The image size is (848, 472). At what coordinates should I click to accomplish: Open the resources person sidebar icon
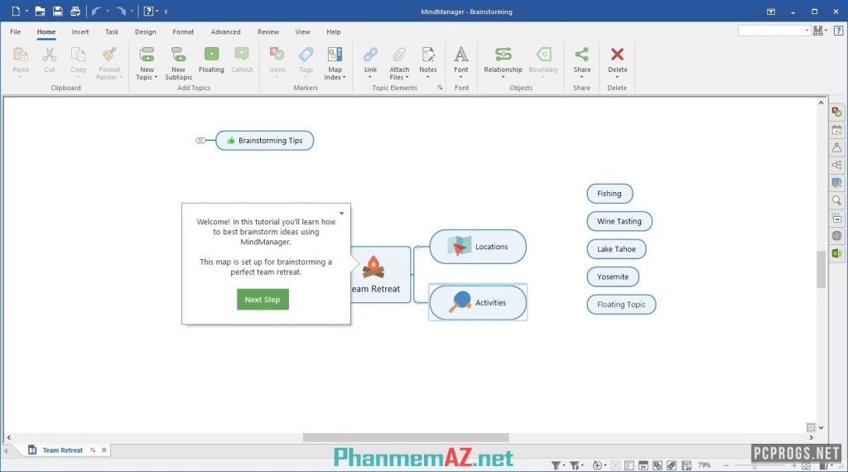836,147
